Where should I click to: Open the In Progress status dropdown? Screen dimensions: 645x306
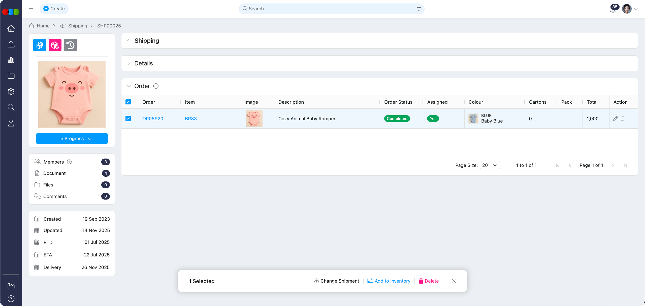tap(72, 138)
